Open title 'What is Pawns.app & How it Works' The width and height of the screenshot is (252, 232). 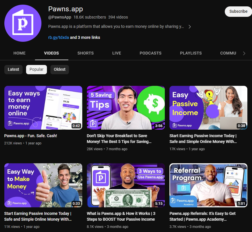pyautogui.click(x=121, y=216)
